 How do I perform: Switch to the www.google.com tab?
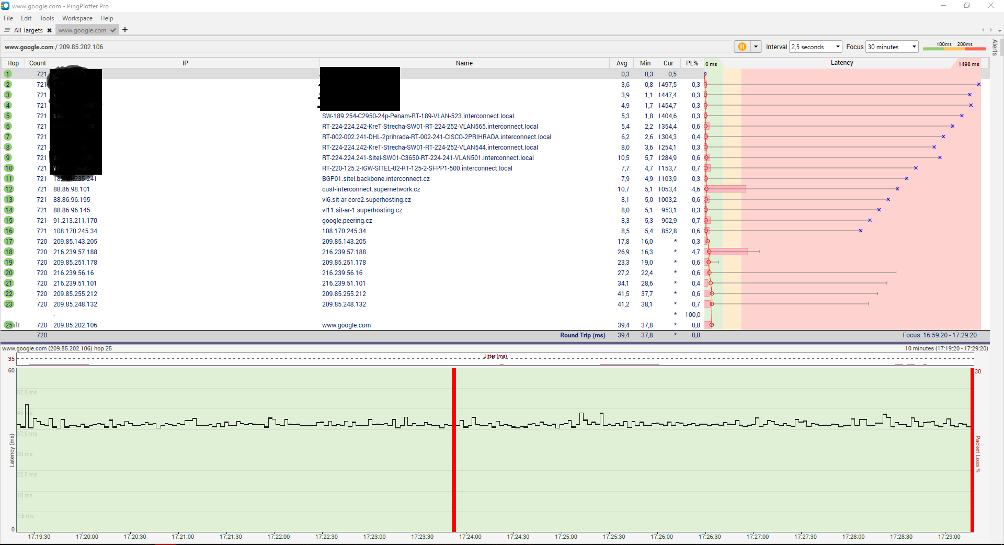tap(83, 30)
